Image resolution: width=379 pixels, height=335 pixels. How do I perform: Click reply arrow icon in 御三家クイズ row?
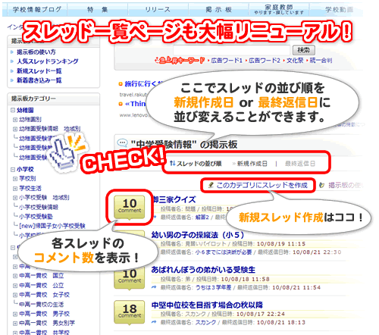click(x=154, y=217)
